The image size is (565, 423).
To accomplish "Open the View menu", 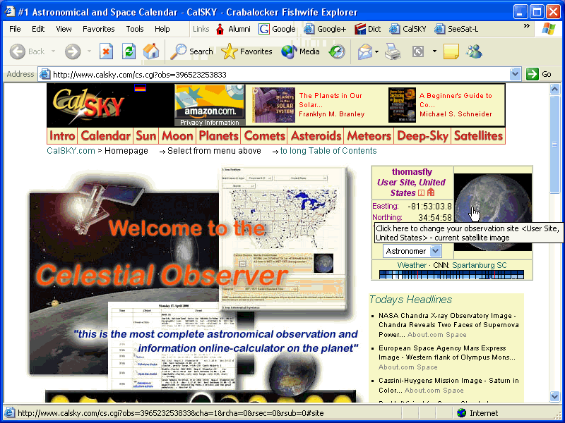I will (x=64, y=29).
